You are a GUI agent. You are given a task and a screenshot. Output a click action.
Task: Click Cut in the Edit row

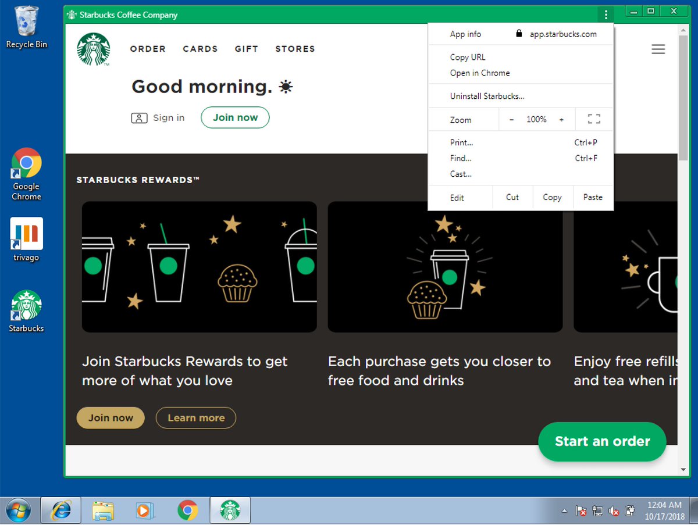click(512, 197)
